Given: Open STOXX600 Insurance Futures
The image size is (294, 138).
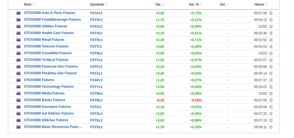Looking at the screenshot, I should point(47,107).
